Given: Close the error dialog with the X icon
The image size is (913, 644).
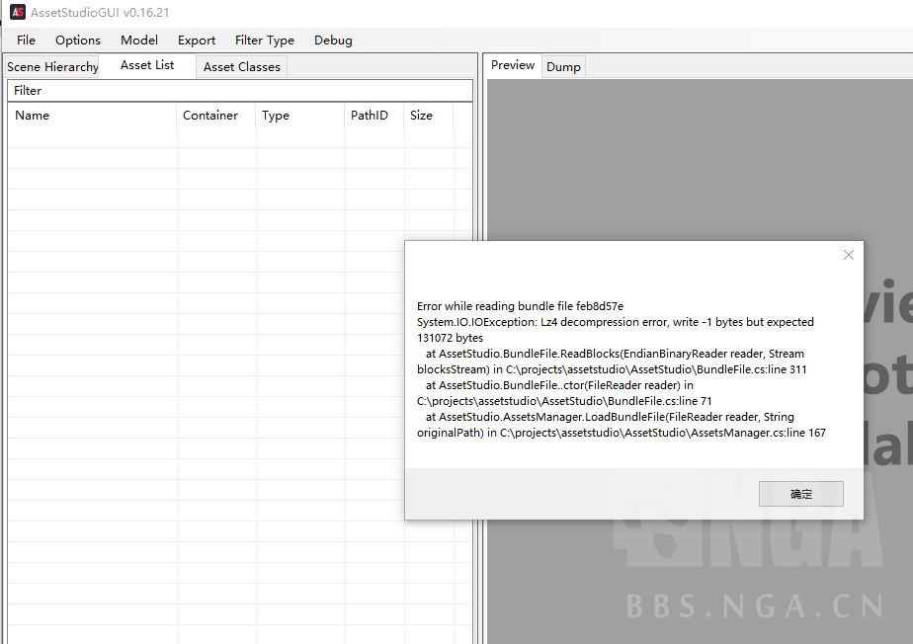Looking at the screenshot, I should [x=848, y=255].
